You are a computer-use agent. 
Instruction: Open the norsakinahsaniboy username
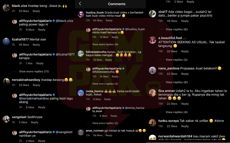click(26, 80)
